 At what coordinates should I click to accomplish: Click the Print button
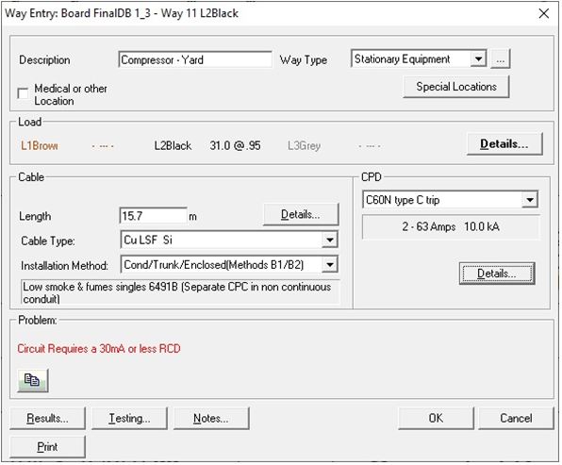pyautogui.click(x=48, y=447)
